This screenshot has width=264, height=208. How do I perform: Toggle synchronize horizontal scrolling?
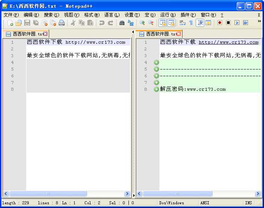[x=171, y=23]
